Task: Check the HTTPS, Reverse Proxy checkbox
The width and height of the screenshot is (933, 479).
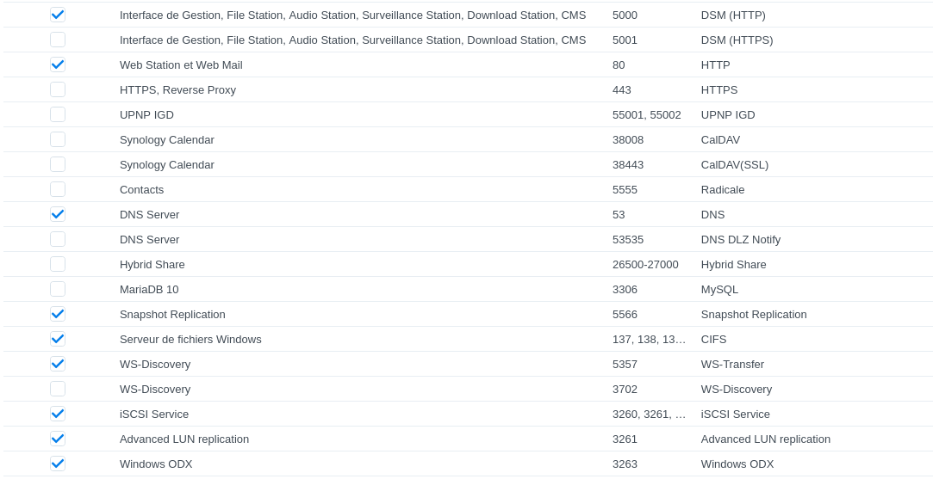Action: pyautogui.click(x=58, y=89)
